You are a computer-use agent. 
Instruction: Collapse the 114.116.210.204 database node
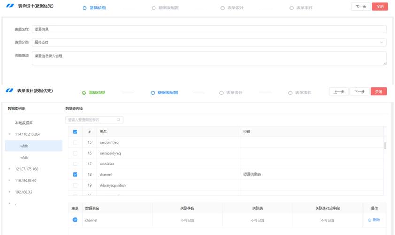tap(9, 134)
